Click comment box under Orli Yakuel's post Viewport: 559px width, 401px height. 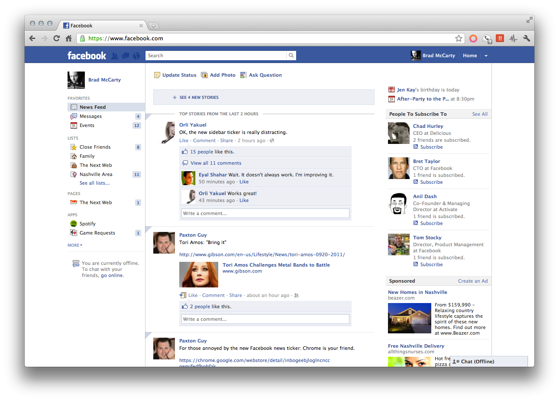click(x=265, y=213)
